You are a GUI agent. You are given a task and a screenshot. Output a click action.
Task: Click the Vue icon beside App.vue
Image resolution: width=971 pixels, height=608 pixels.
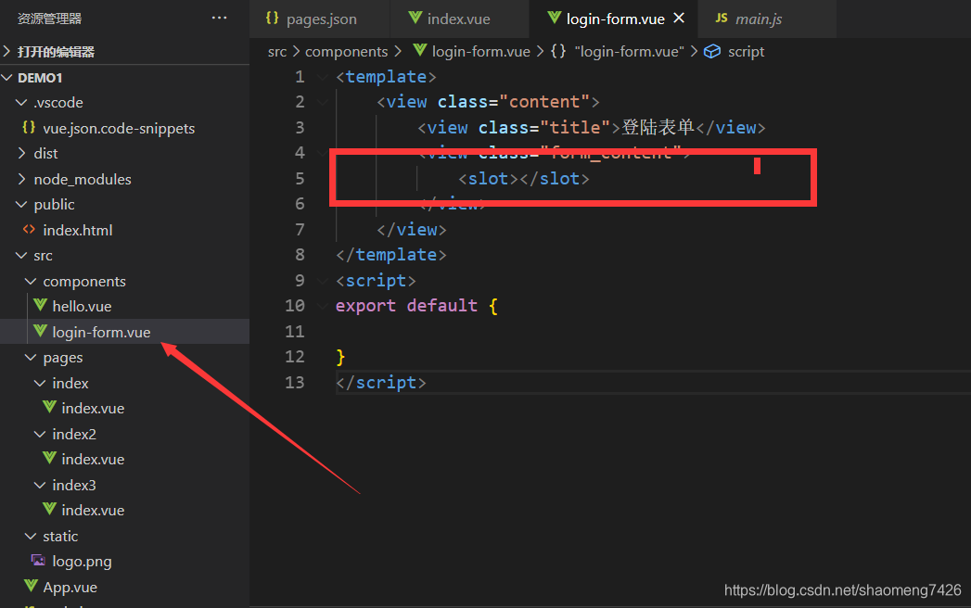[x=31, y=586]
